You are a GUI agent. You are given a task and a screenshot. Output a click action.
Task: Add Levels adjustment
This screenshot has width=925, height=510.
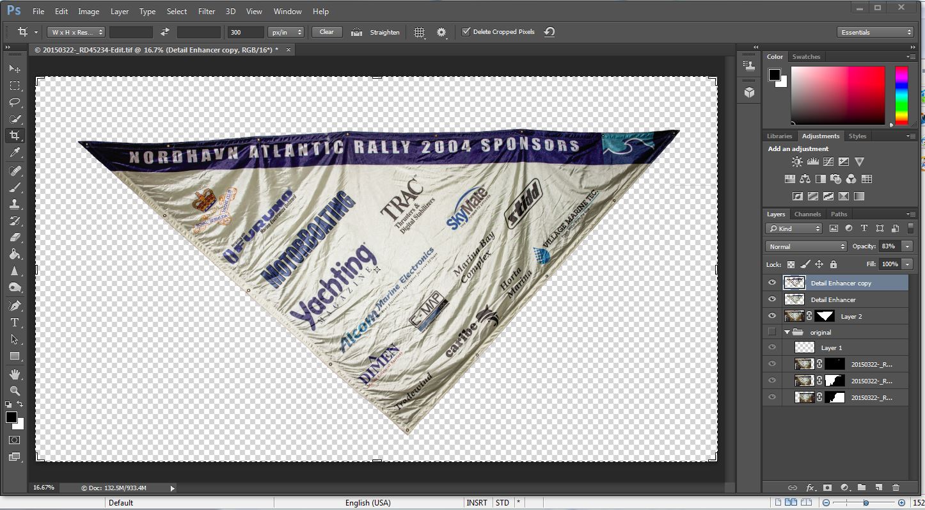click(813, 162)
